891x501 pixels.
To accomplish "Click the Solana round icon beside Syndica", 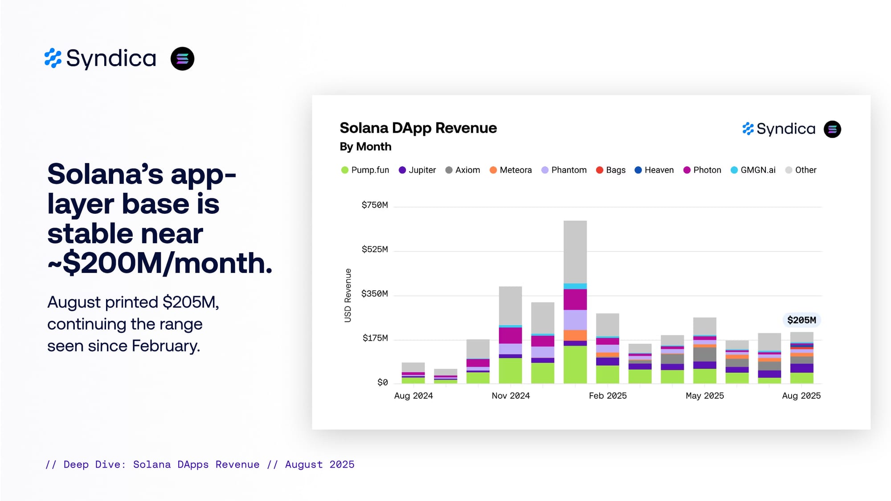I will 183,59.
